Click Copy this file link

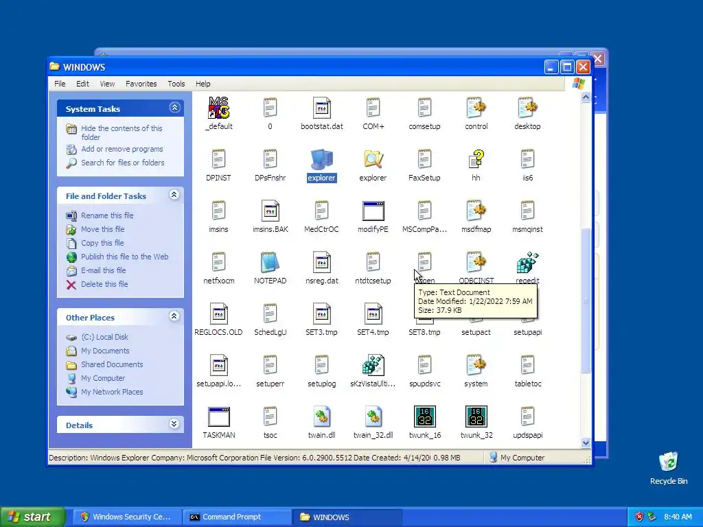click(x=102, y=243)
